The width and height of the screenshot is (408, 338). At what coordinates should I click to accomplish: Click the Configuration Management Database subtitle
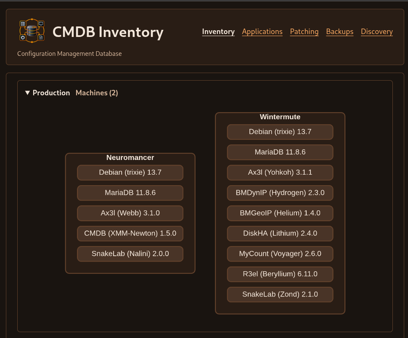click(69, 54)
